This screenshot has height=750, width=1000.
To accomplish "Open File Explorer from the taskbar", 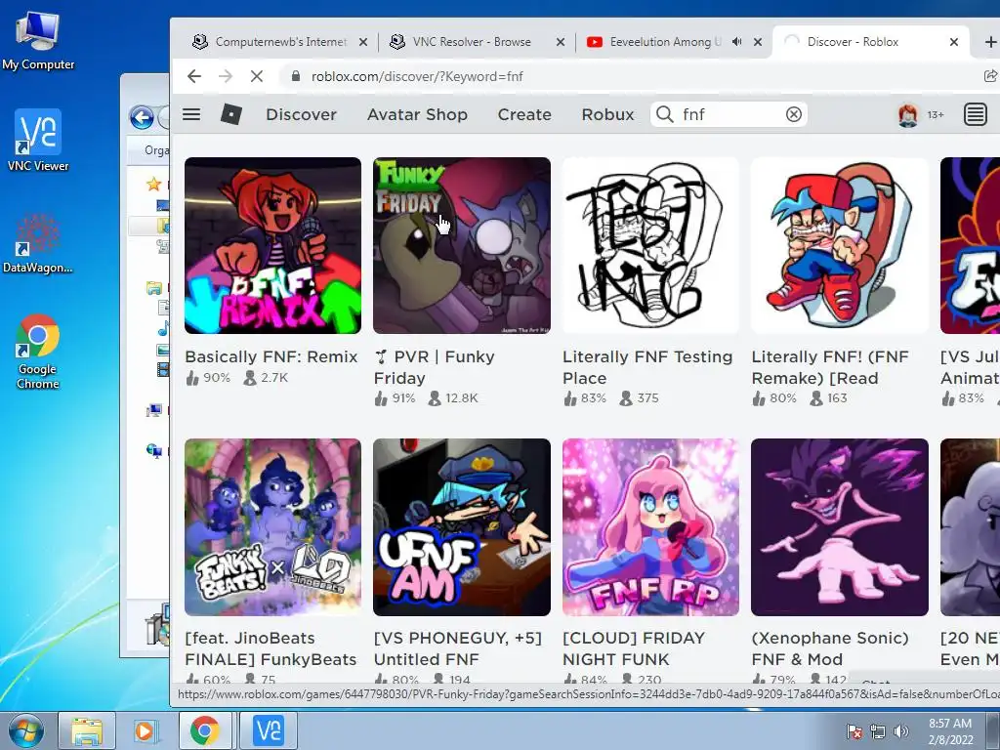I will 87,730.
